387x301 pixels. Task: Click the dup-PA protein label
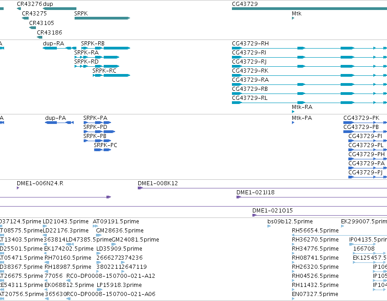coord(55,118)
